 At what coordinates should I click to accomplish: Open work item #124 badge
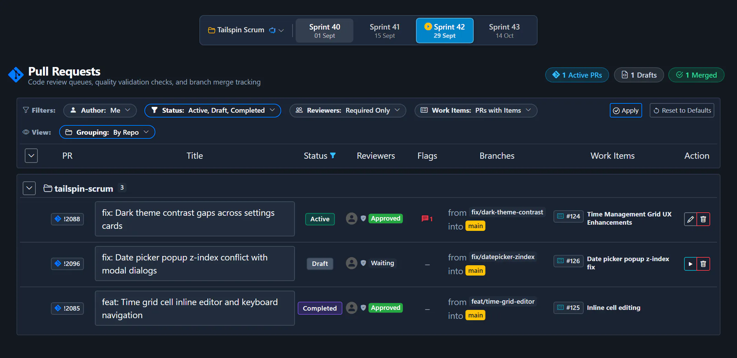point(568,216)
